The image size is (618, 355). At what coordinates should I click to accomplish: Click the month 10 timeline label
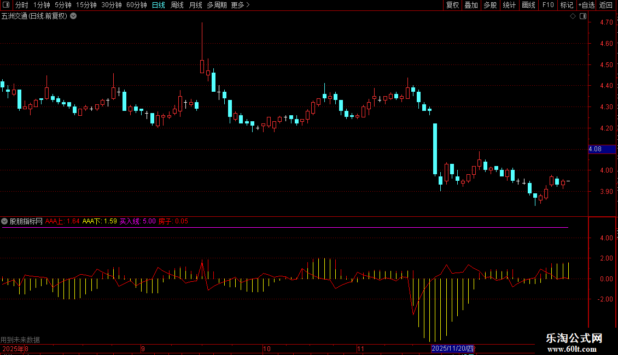[x=267, y=348]
